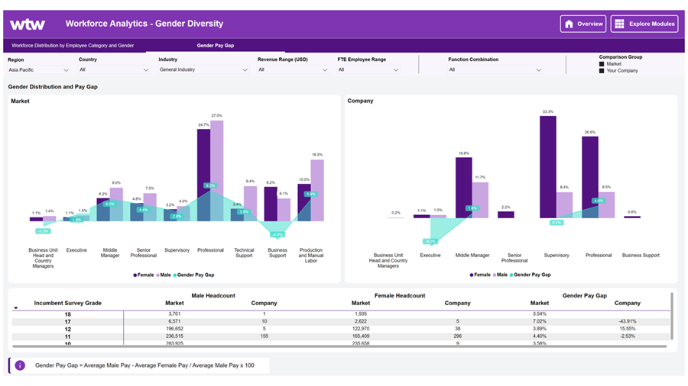The height and width of the screenshot is (386, 688).
Task: Click market pay gap value 7.02%
Action: (x=540, y=321)
